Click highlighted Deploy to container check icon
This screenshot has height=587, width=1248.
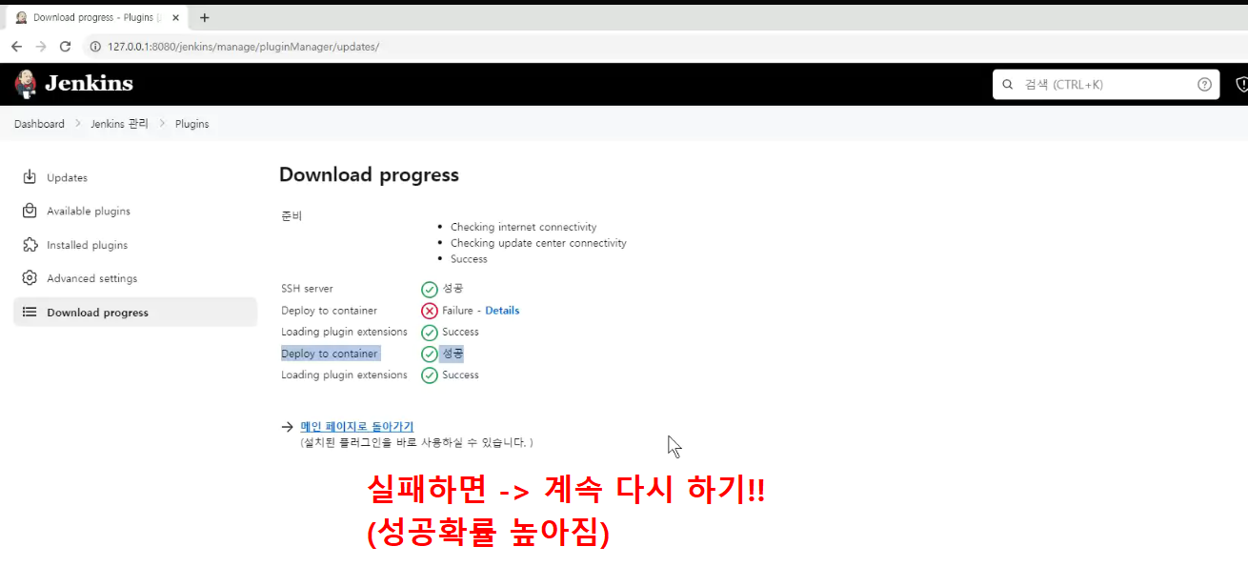pyautogui.click(x=430, y=354)
